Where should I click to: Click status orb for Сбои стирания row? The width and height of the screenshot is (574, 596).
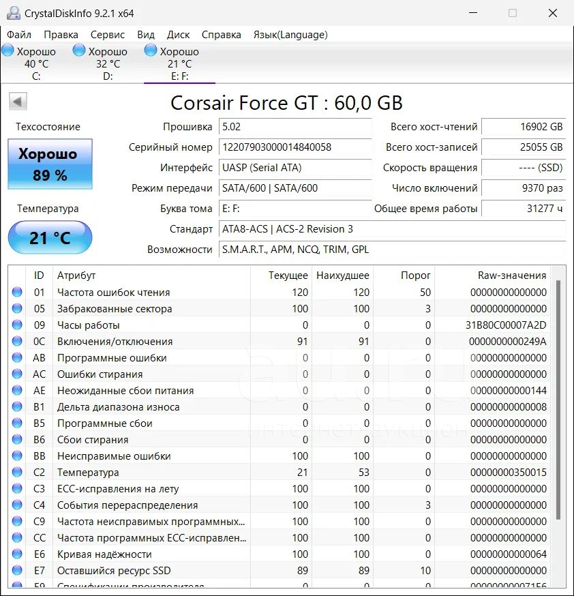coord(17,439)
